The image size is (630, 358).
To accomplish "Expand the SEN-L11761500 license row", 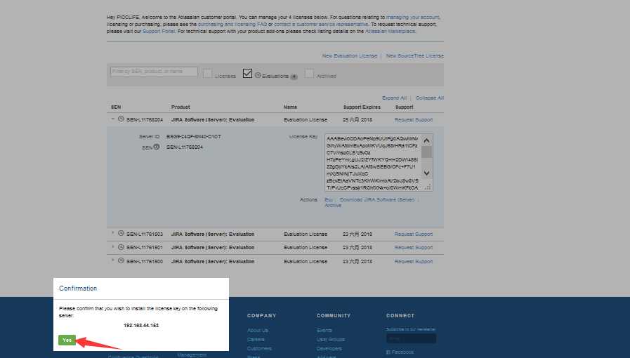I will 113,260.
